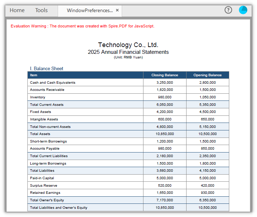Screen dimensions: 257x217
Task: Select Inventory opening balance 1,050,000
Action: 208,97
